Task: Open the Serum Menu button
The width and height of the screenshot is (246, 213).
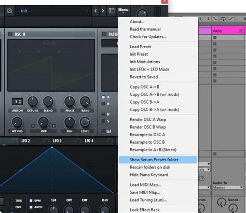Action: [x=123, y=10]
